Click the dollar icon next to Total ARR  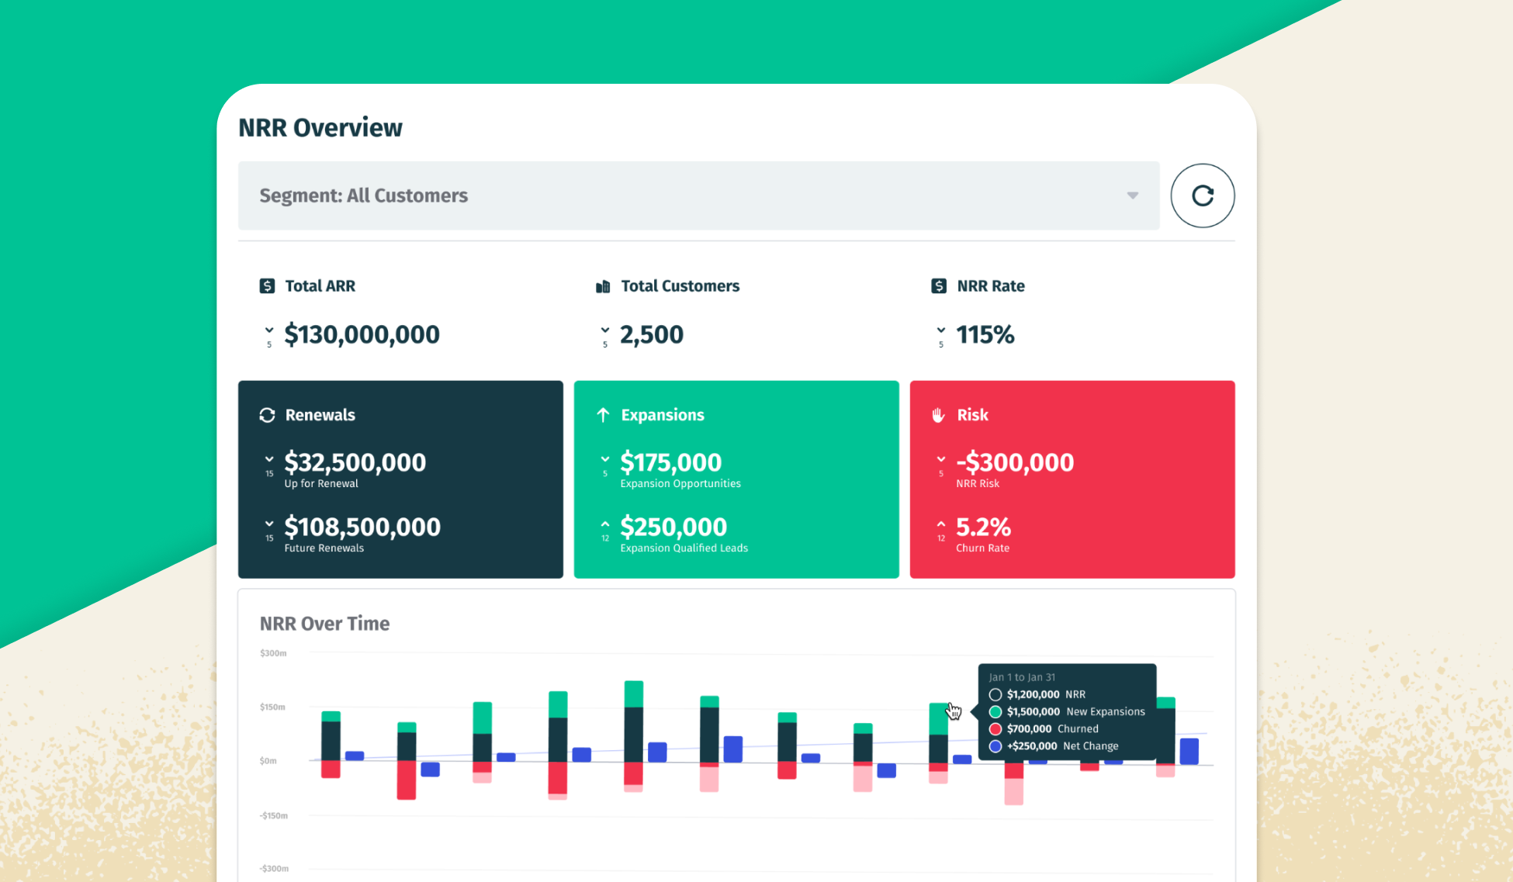(x=267, y=285)
